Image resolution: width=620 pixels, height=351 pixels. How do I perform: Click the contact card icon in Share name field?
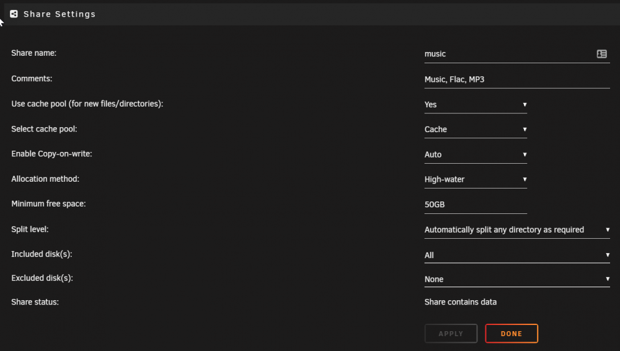[601, 54]
